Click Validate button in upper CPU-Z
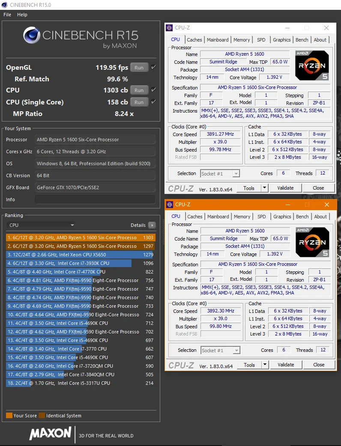The width and height of the screenshot is (341, 446). (285, 188)
